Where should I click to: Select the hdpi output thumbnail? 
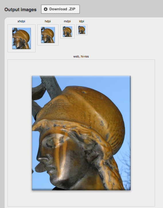48,35
